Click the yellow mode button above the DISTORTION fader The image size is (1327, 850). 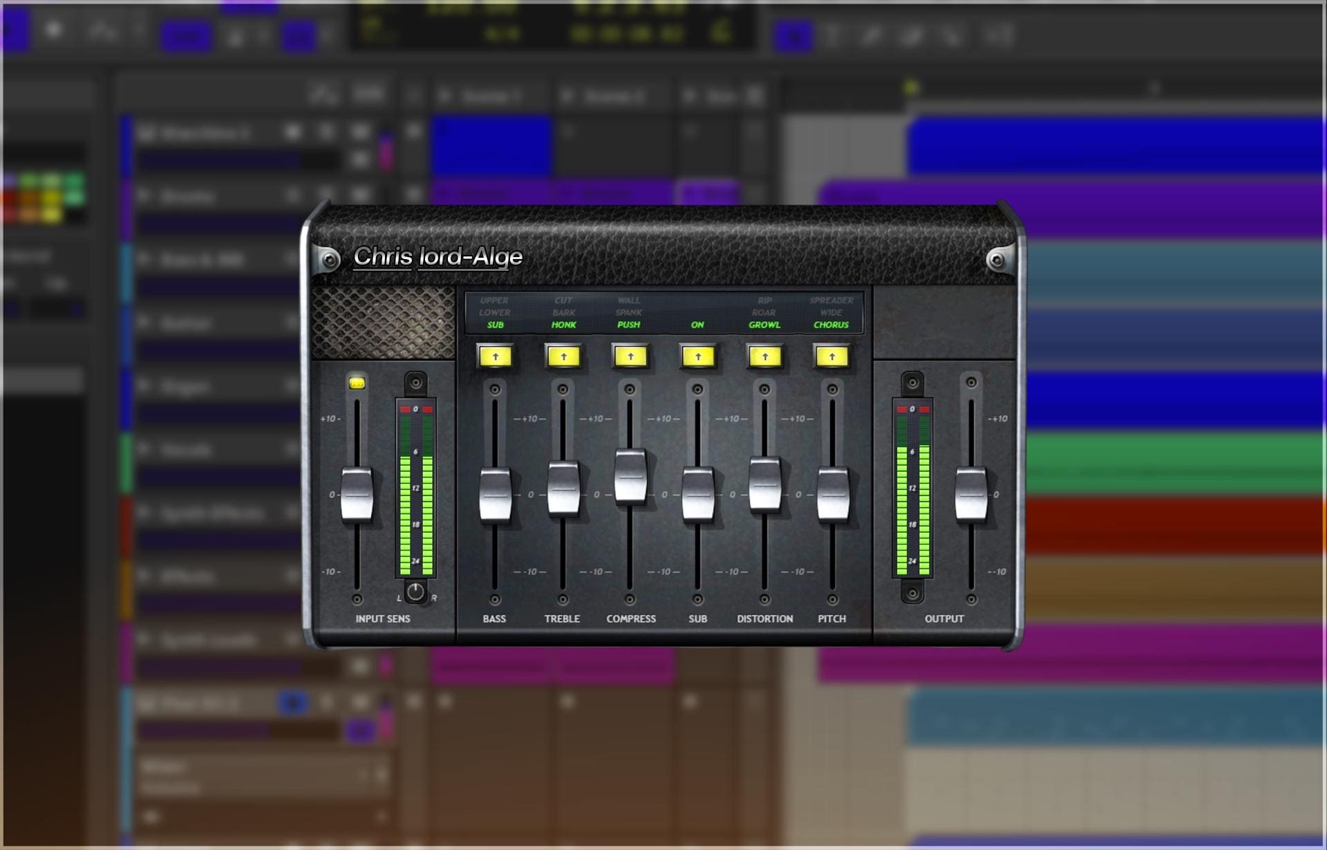[x=765, y=357]
